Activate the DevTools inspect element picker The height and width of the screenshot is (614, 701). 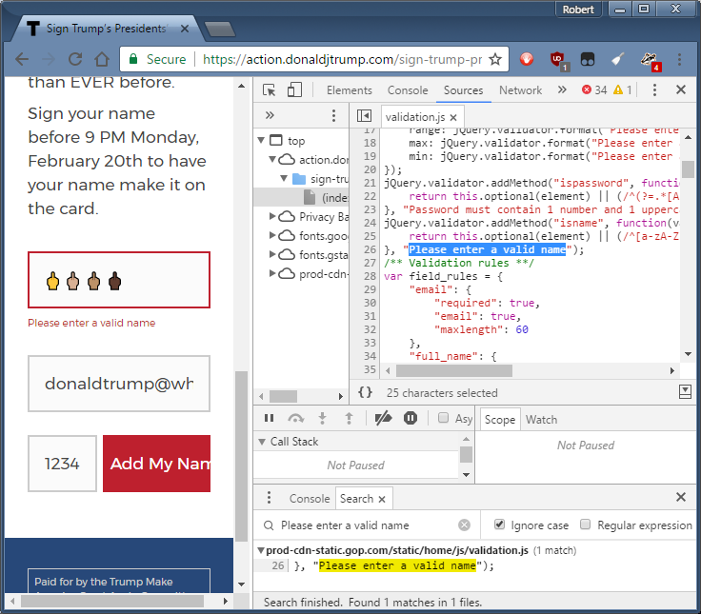coord(270,89)
